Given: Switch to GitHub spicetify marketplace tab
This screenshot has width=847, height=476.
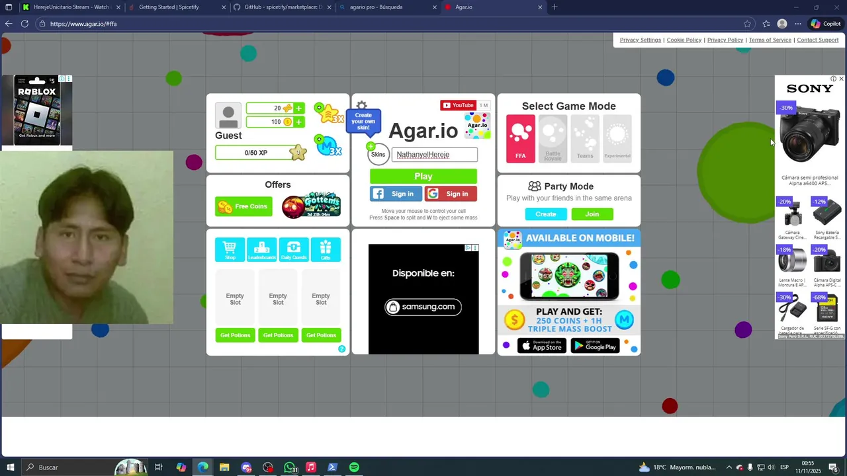Looking at the screenshot, I should pyautogui.click(x=283, y=7).
